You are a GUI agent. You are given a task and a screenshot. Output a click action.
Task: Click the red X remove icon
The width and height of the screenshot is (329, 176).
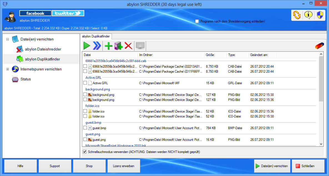tap(128, 46)
